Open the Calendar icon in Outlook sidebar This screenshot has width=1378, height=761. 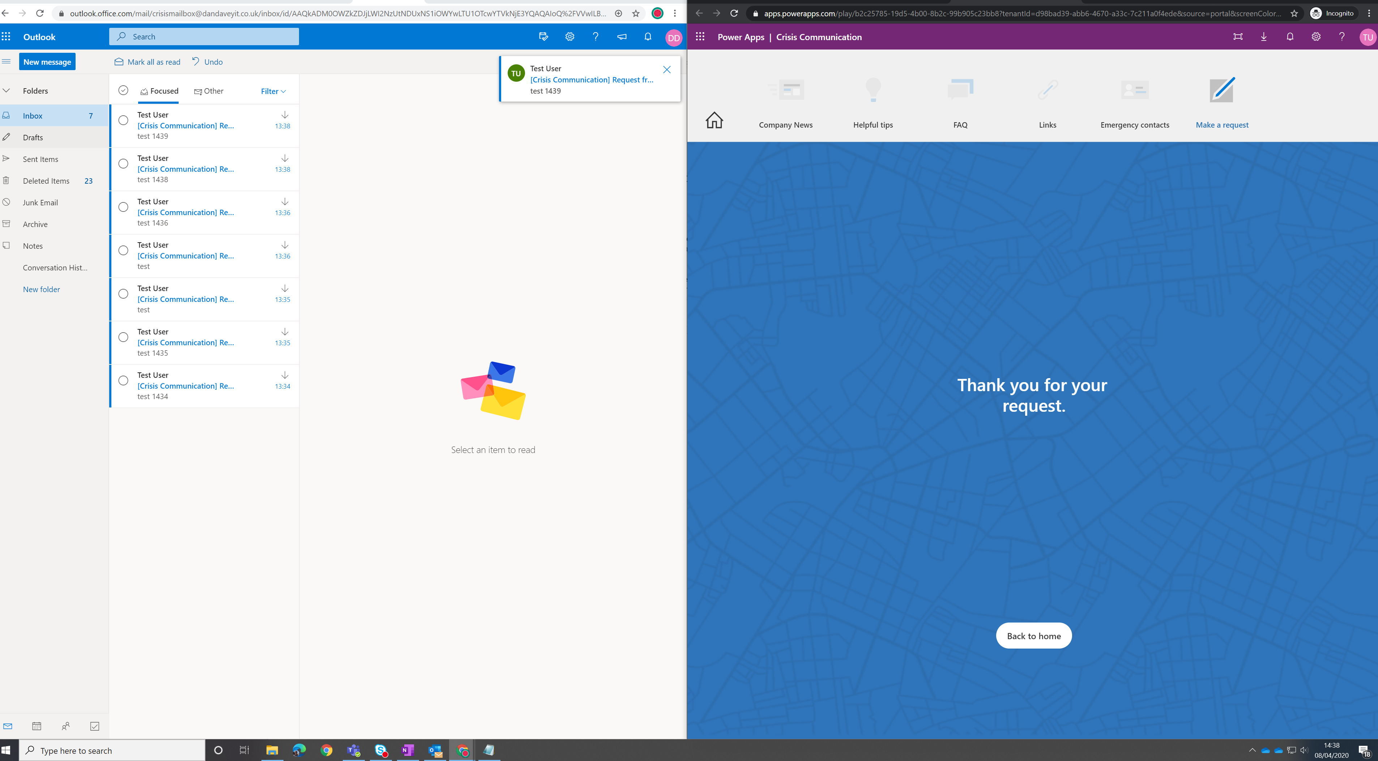click(36, 726)
